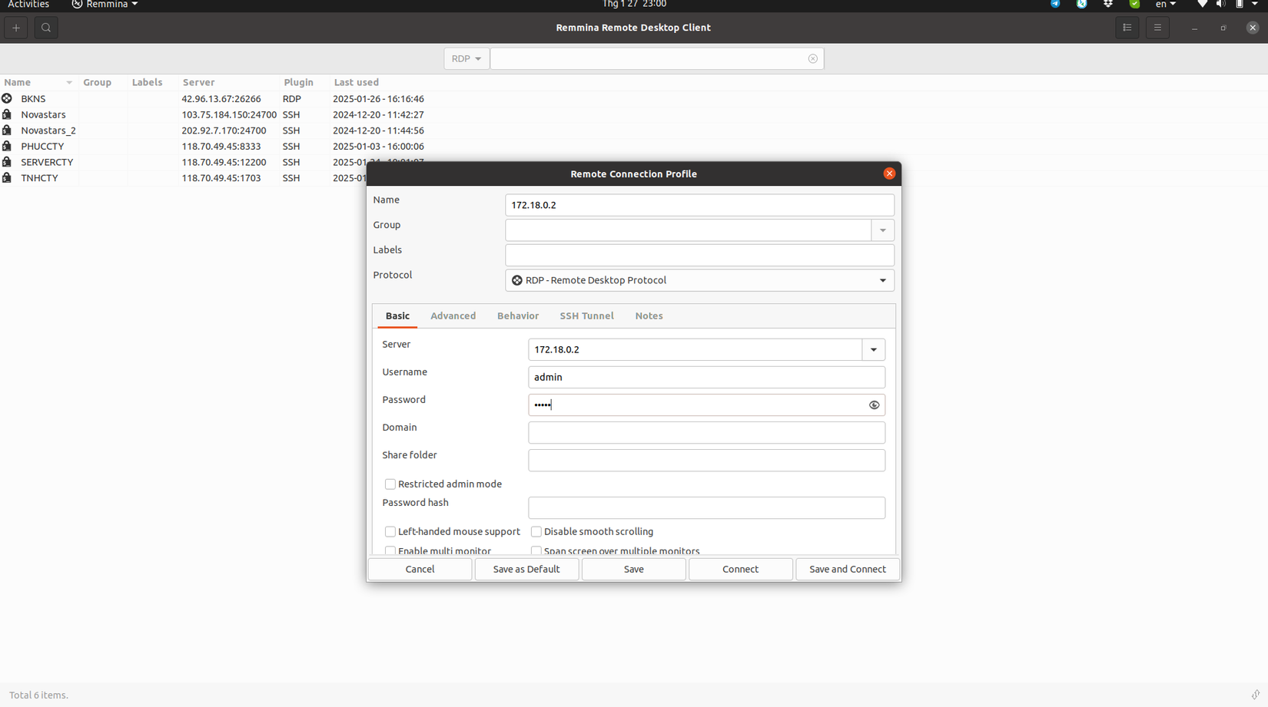Select server 103.75.184.150:24700 in the list
This screenshot has height=707, width=1268.
(229, 114)
